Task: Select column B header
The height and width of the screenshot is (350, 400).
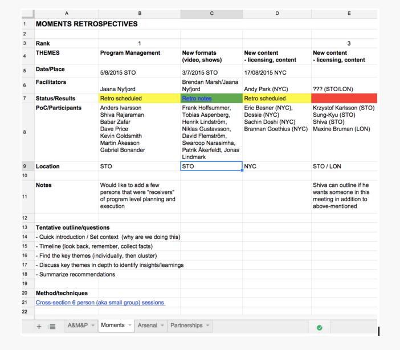Action: coord(140,14)
